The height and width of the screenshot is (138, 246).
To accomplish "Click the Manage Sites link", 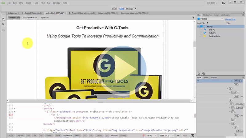I will click(230, 19).
